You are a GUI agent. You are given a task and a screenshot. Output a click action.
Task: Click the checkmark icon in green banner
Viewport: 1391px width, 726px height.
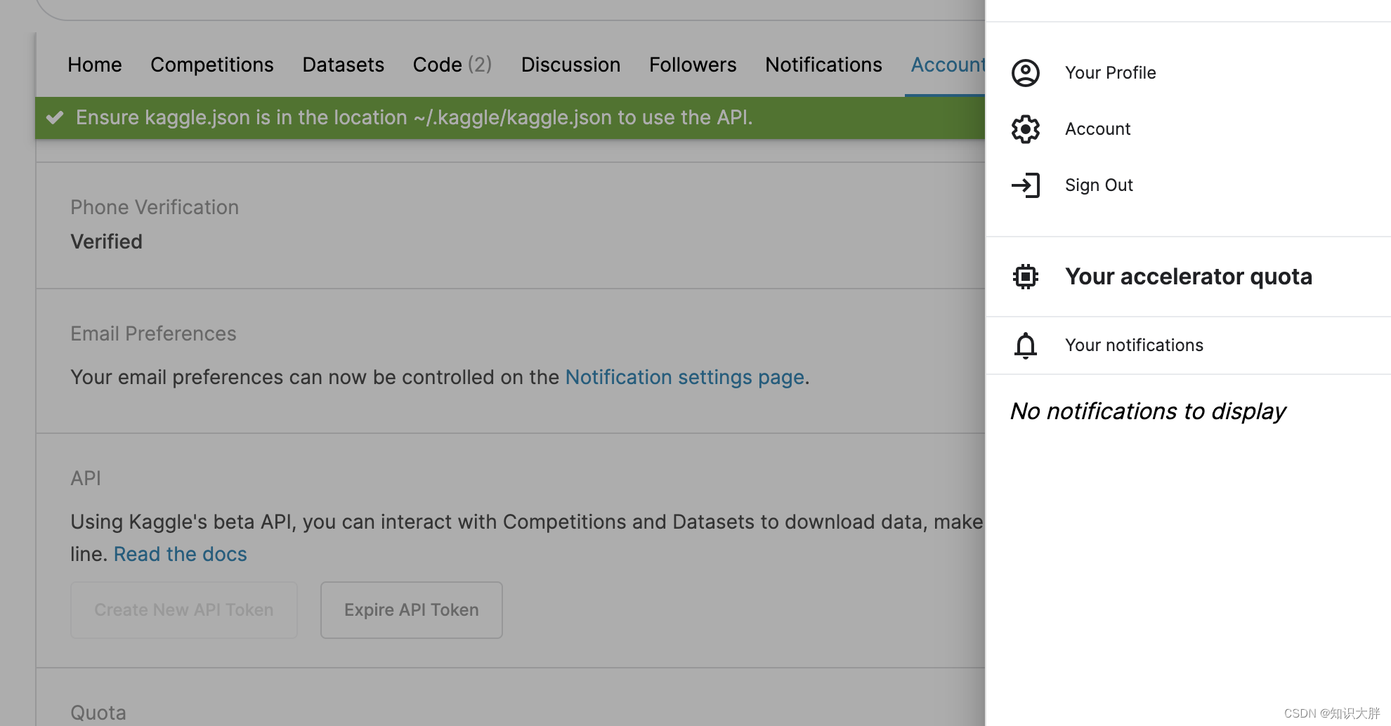55,117
